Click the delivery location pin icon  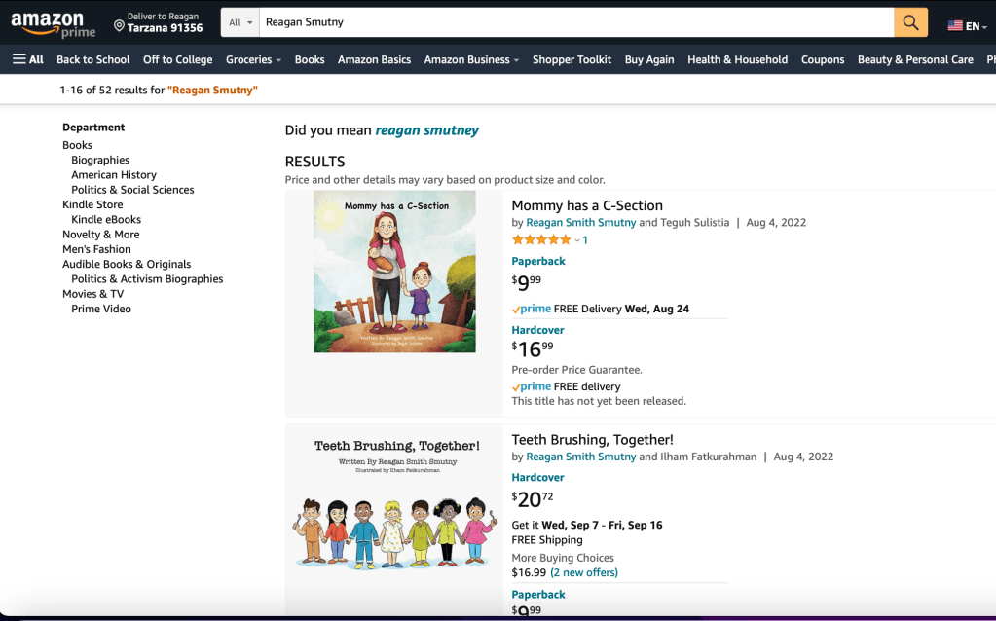tap(119, 25)
